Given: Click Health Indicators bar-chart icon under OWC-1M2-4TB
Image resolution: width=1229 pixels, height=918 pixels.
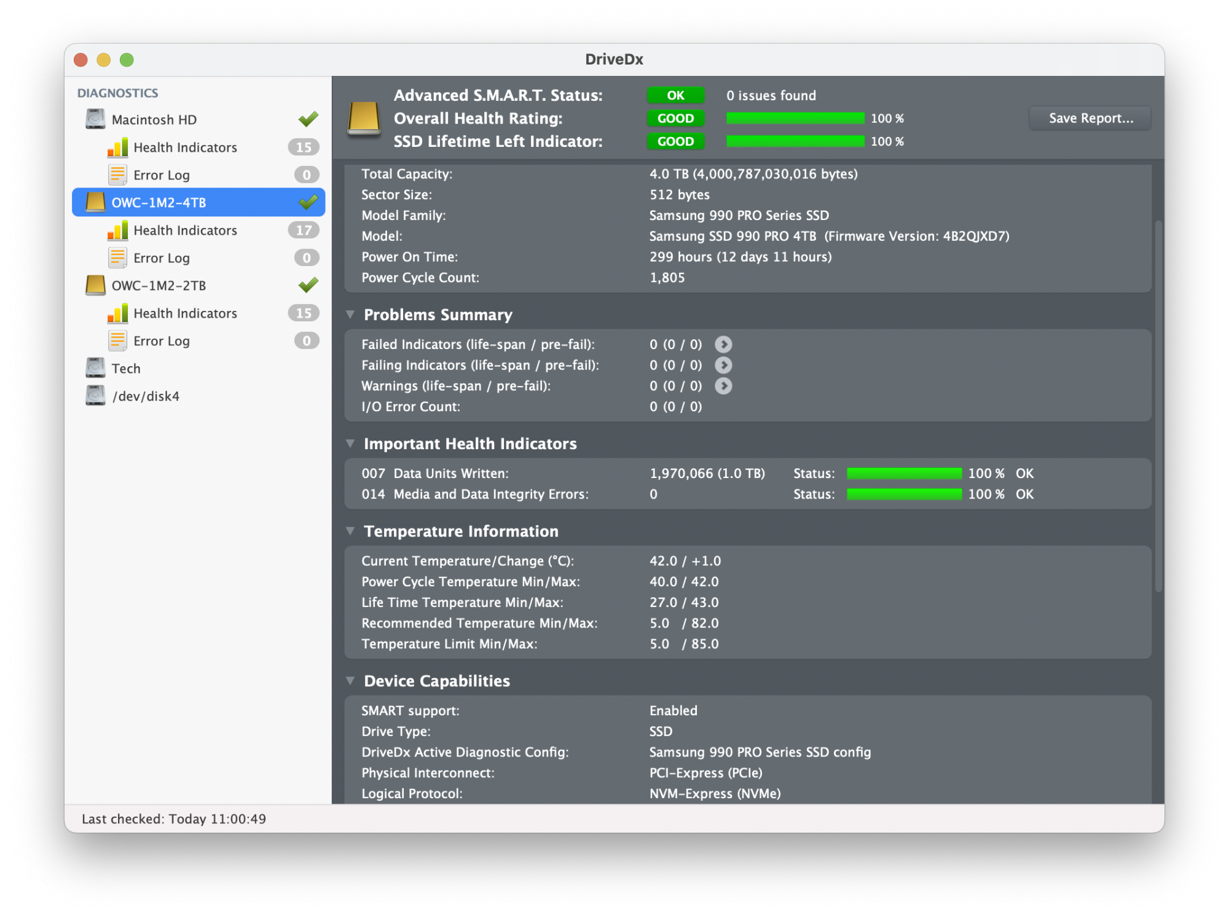Looking at the screenshot, I should [x=117, y=230].
